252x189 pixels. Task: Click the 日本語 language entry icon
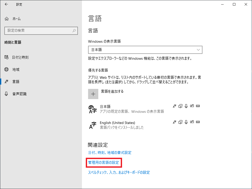coord(93,109)
